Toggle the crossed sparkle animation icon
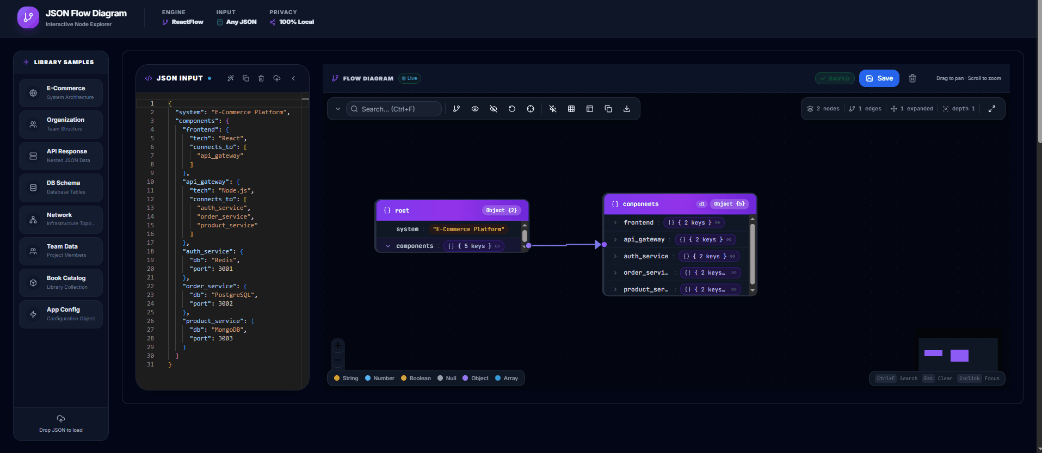 (553, 109)
